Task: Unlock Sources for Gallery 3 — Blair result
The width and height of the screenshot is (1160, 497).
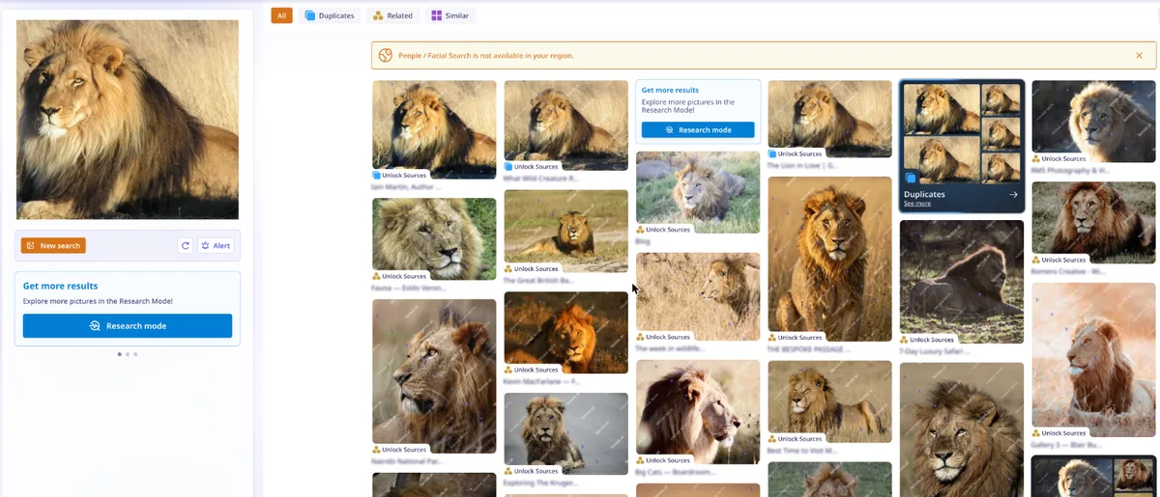Action: tap(1059, 433)
